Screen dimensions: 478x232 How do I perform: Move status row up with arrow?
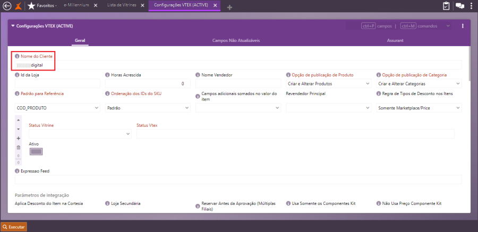click(x=18, y=120)
